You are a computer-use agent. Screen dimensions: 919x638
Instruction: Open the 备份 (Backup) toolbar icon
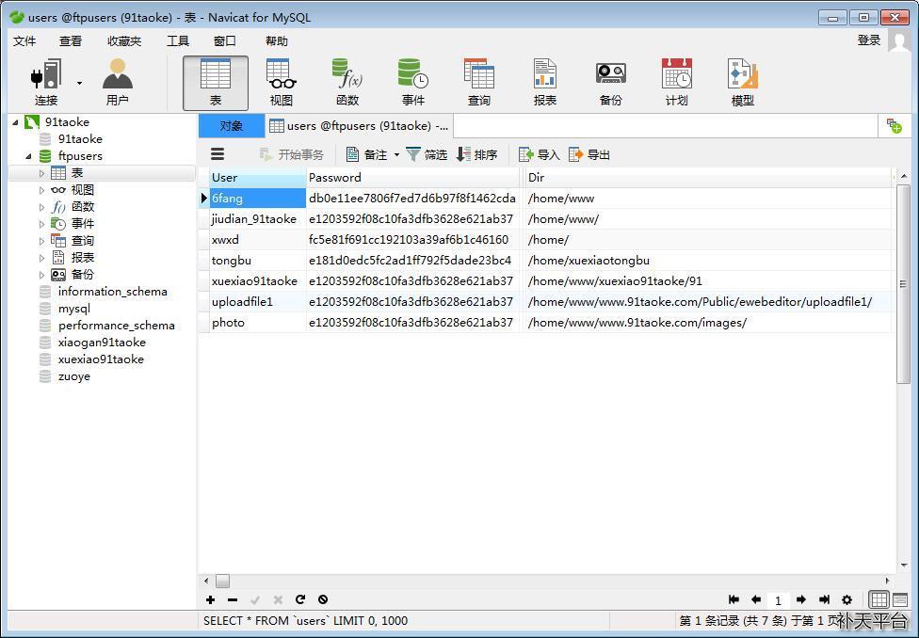click(x=611, y=82)
